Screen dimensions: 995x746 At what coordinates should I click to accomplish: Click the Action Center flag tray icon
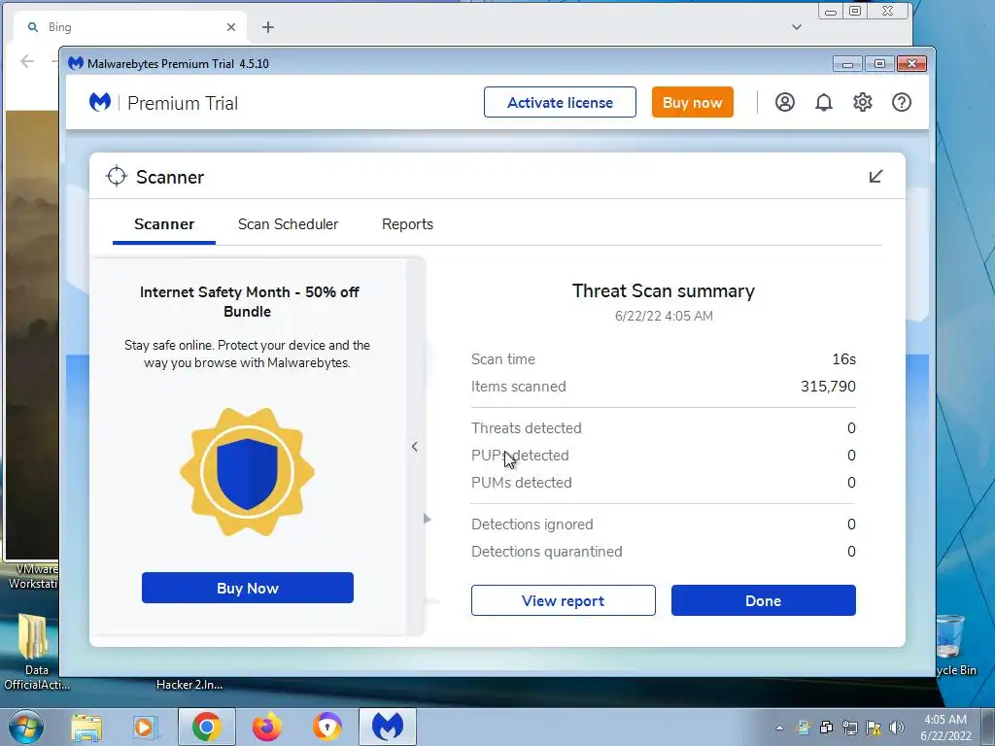pyautogui.click(x=874, y=728)
